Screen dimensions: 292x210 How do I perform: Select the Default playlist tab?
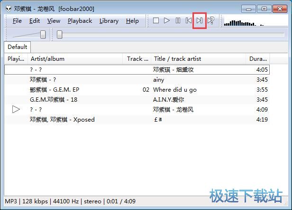pyautogui.click(x=18, y=47)
